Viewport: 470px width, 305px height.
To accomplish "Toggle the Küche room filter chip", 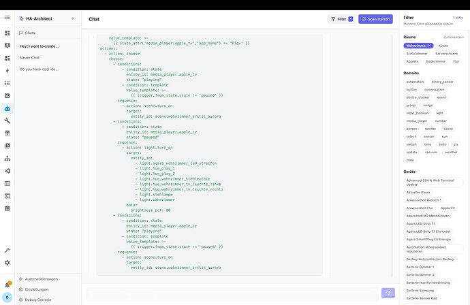I will point(443,46).
